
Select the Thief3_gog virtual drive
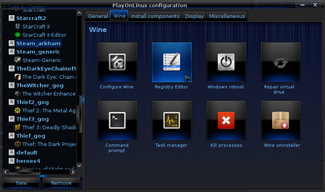pyautogui.click(x=32, y=119)
